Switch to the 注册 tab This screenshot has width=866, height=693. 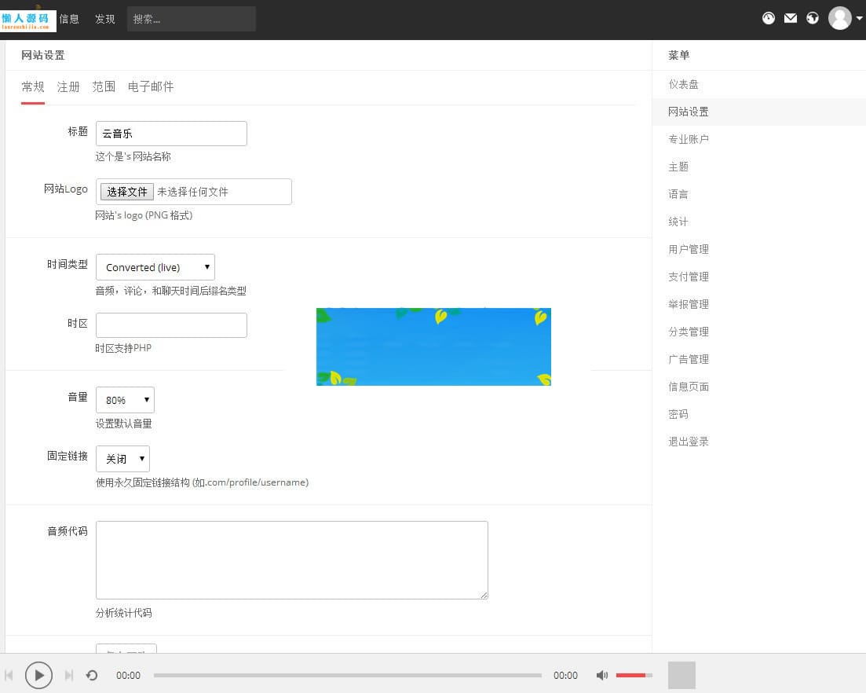68,86
